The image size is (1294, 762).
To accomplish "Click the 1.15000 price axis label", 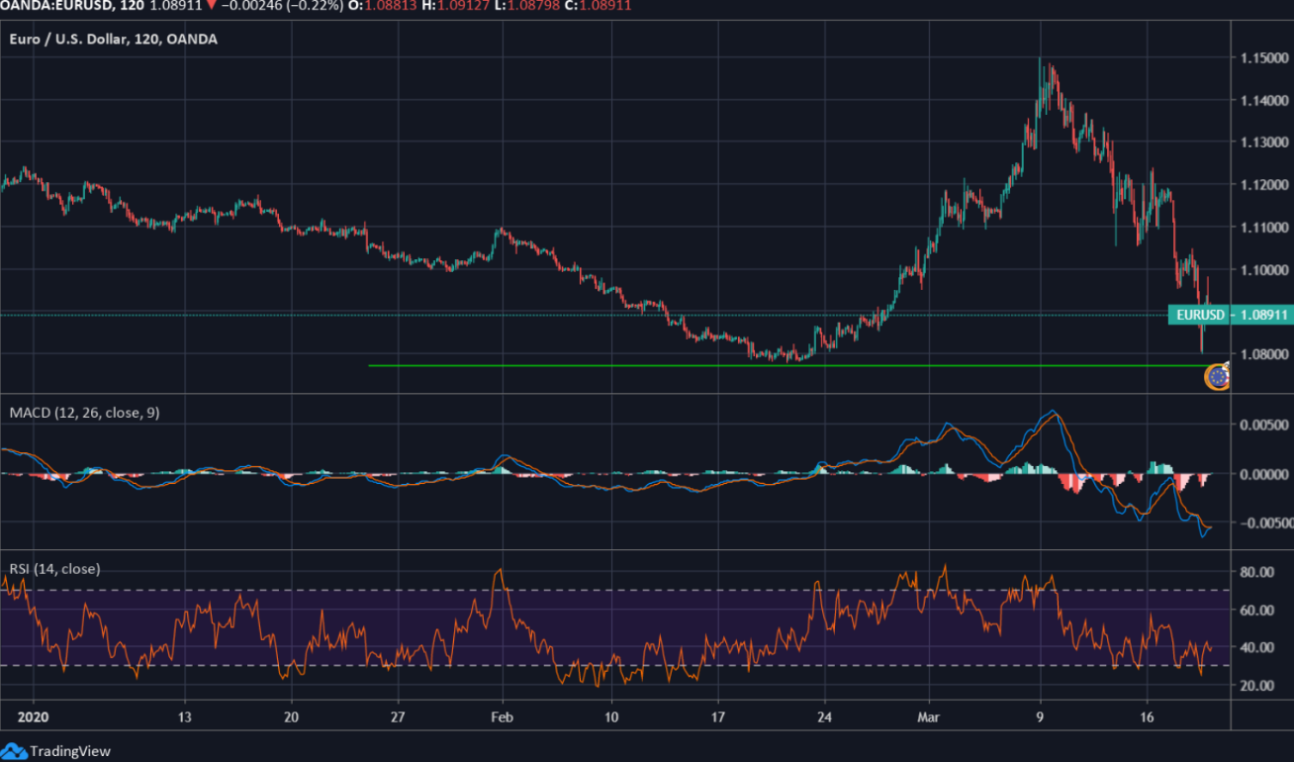I will 1263,58.
